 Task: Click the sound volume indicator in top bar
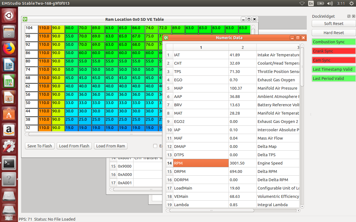(330, 3)
